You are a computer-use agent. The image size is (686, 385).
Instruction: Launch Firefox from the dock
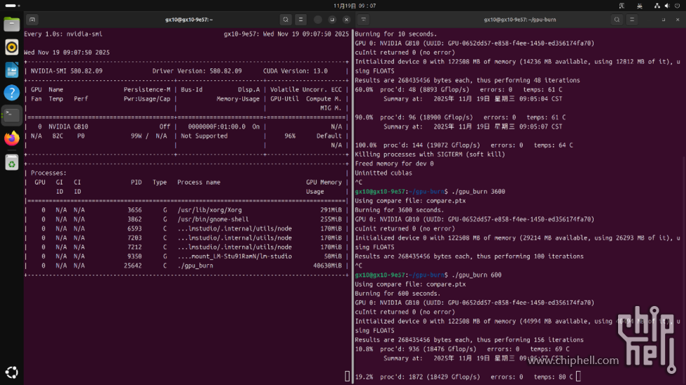point(11,138)
